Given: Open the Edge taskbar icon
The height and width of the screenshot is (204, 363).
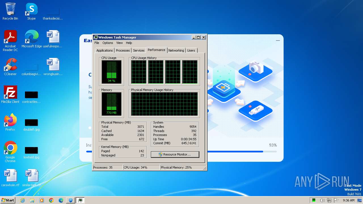Looking at the screenshot, I should (x=61, y=200).
